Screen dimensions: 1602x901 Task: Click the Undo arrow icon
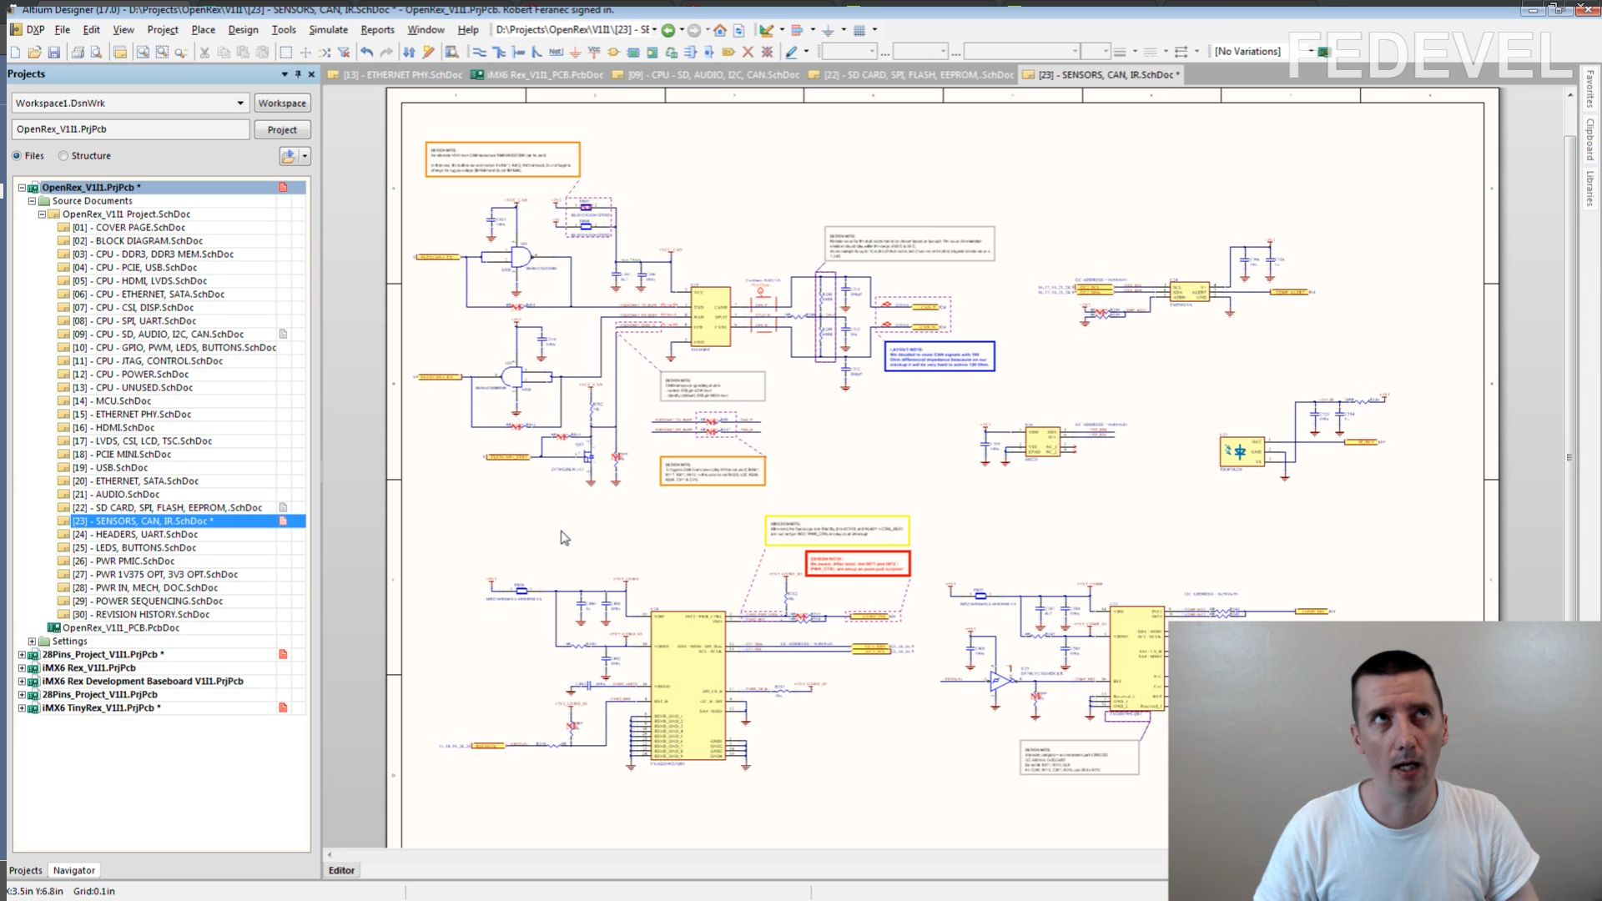tap(366, 52)
